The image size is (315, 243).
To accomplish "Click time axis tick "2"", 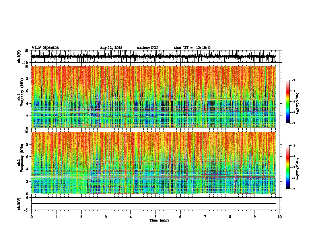I will point(81,217).
